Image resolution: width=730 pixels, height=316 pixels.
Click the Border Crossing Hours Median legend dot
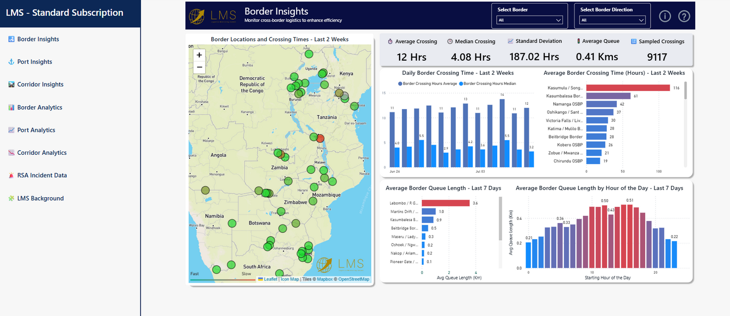(x=461, y=83)
